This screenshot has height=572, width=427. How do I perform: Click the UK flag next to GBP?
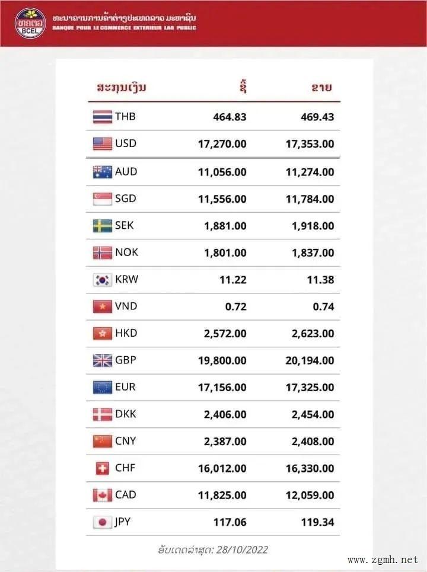click(x=103, y=360)
